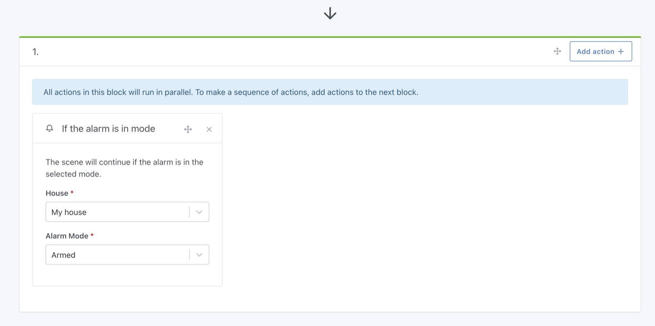The height and width of the screenshot is (326, 655).
Task: Expand the chevron in the Alarm Mode field
Action: click(199, 255)
